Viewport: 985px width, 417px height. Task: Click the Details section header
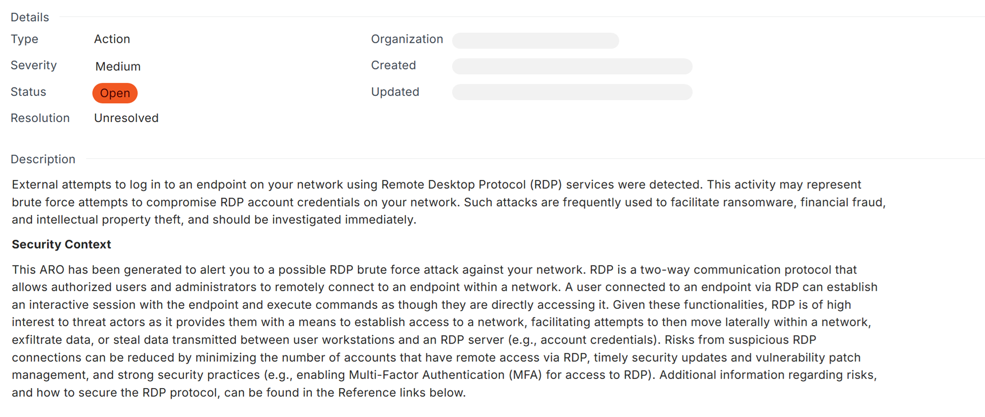click(30, 17)
